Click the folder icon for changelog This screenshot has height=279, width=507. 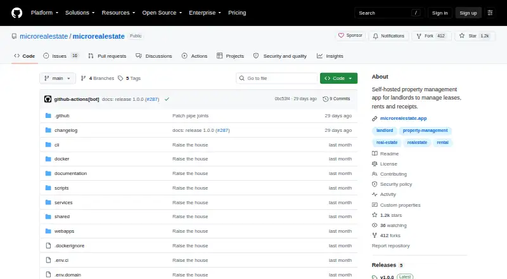(49, 130)
